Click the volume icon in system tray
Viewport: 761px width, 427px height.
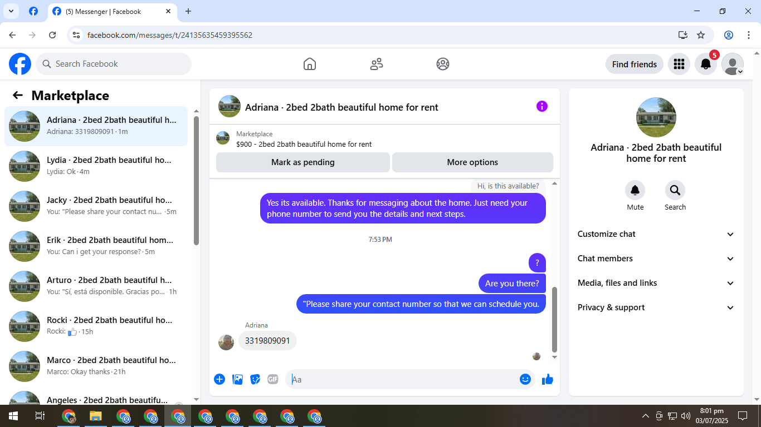point(685,416)
